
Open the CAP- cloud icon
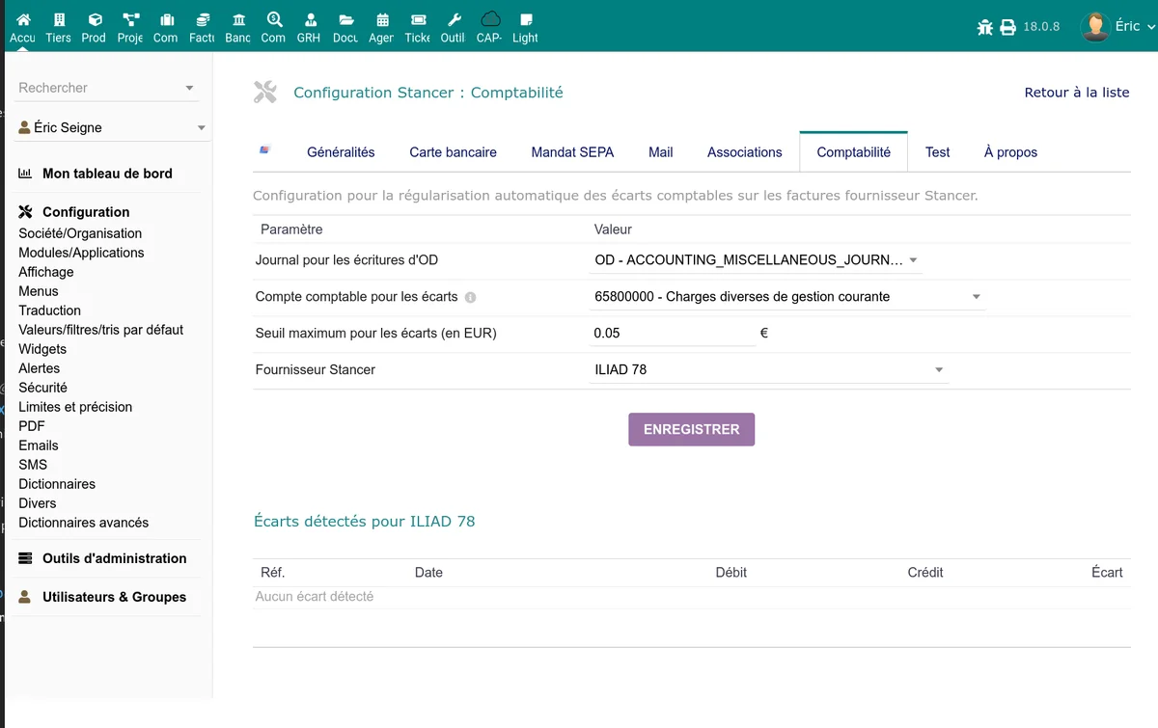click(x=490, y=18)
